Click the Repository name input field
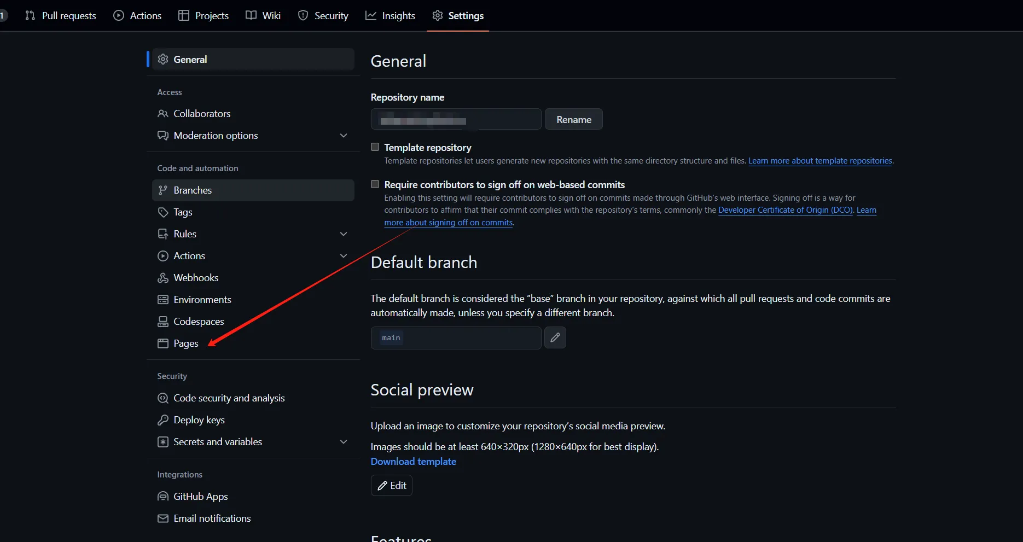Image resolution: width=1023 pixels, height=542 pixels. (456, 119)
